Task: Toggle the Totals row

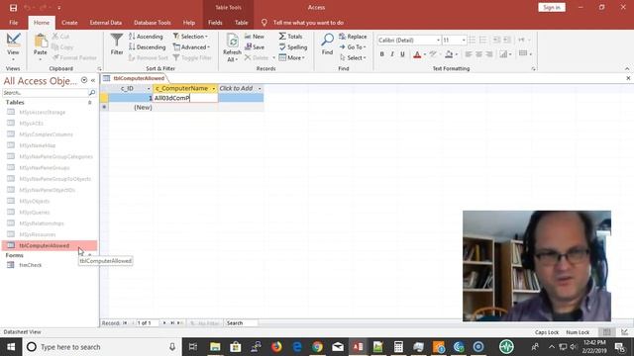Action: pos(290,37)
